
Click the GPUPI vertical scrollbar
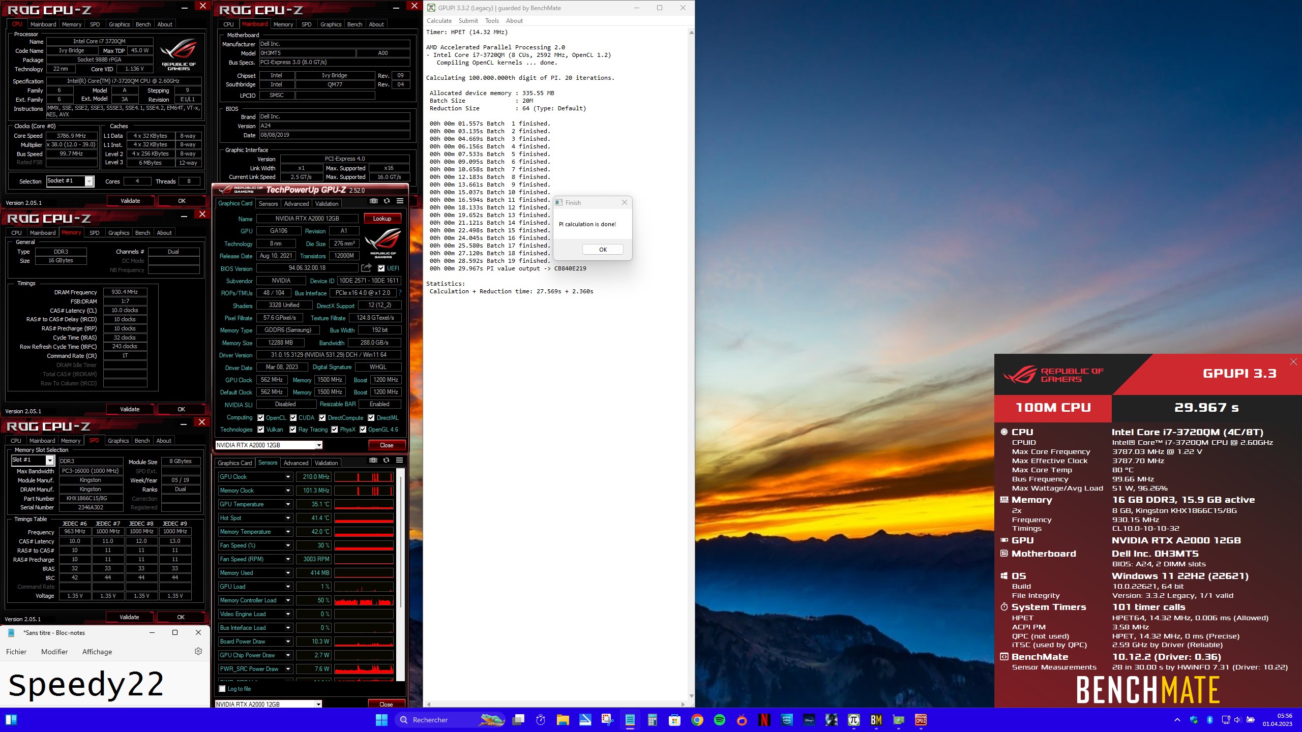point(691,363)
